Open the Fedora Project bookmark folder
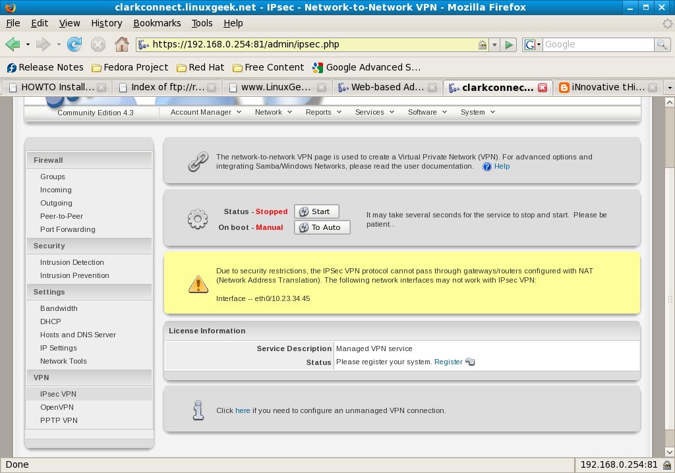Viewport: 675px width, 473px height. pyautogui.click(x=130, y=67)
